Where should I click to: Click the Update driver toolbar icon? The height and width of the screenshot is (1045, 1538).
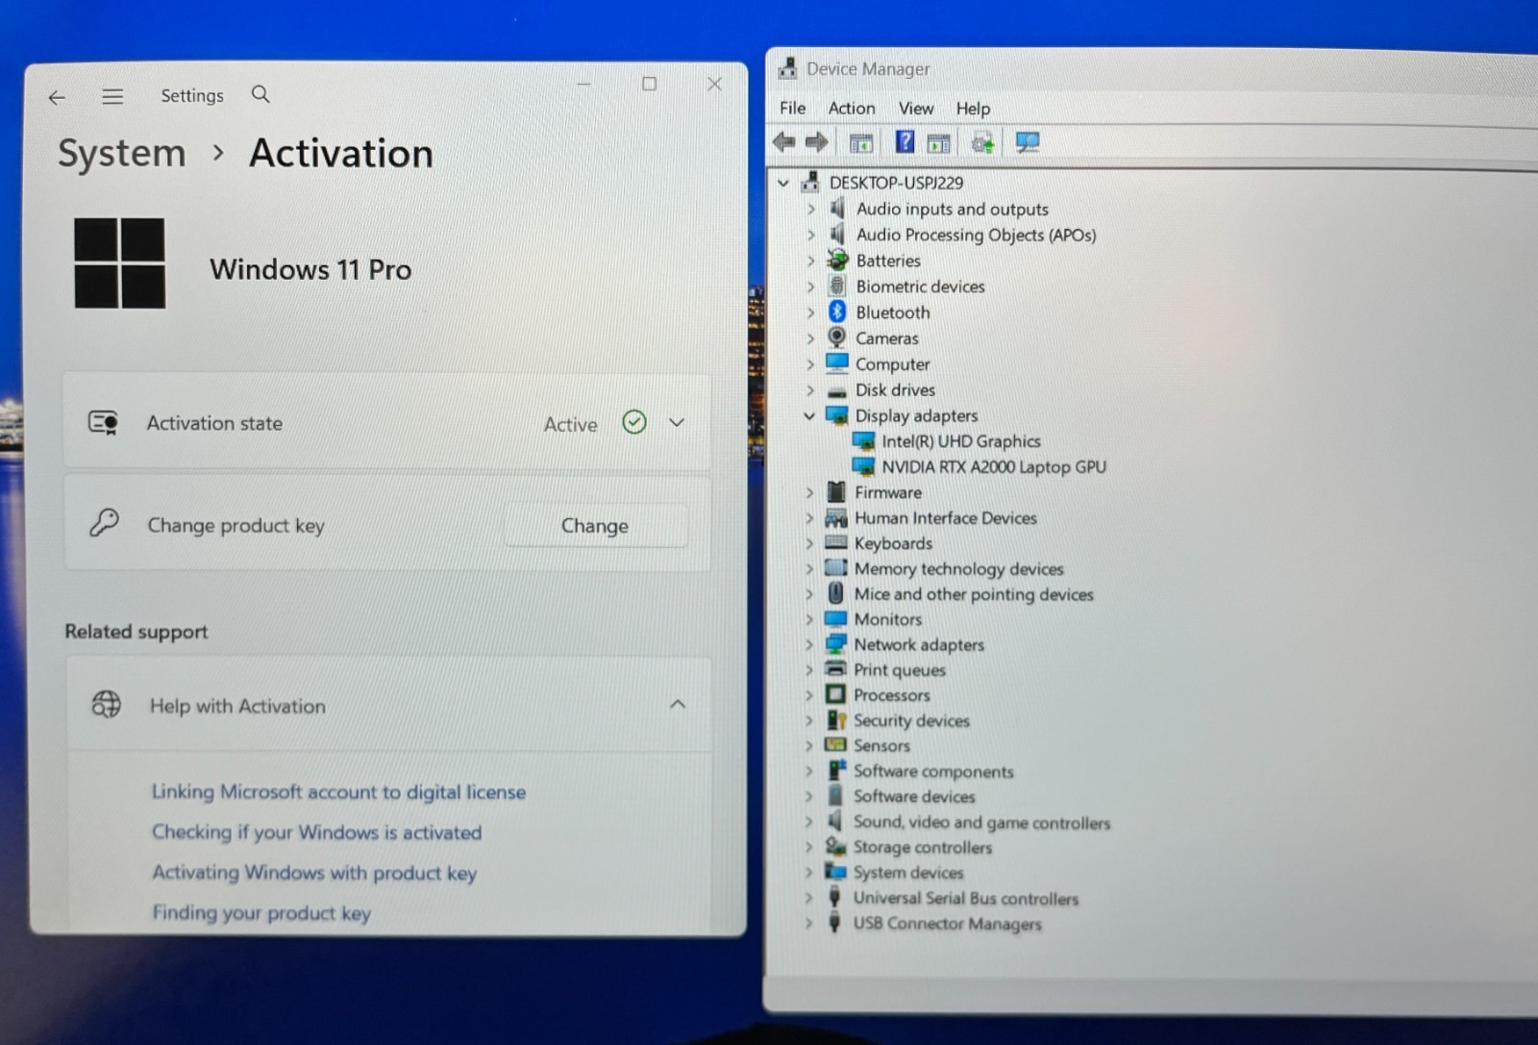click(x=982, y=143)
